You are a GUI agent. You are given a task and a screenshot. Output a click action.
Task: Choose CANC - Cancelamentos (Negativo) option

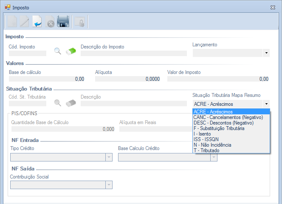pos(231,117)
